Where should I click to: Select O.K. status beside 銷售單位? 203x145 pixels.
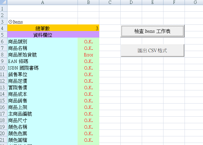(89, 74)
